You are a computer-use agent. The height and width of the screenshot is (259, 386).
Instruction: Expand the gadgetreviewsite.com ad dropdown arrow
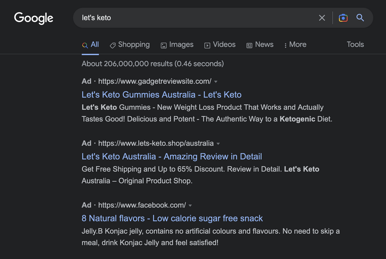click(x=216, y=82)
